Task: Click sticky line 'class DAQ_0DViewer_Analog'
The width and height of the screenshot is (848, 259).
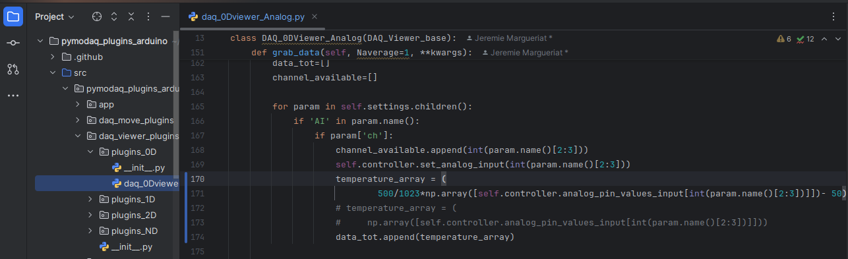Action: (x=343, y=38)
